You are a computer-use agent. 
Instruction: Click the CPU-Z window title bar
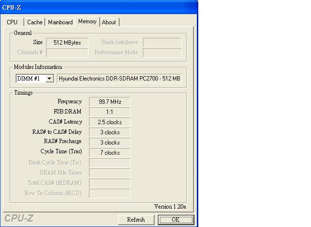point(99,8)
